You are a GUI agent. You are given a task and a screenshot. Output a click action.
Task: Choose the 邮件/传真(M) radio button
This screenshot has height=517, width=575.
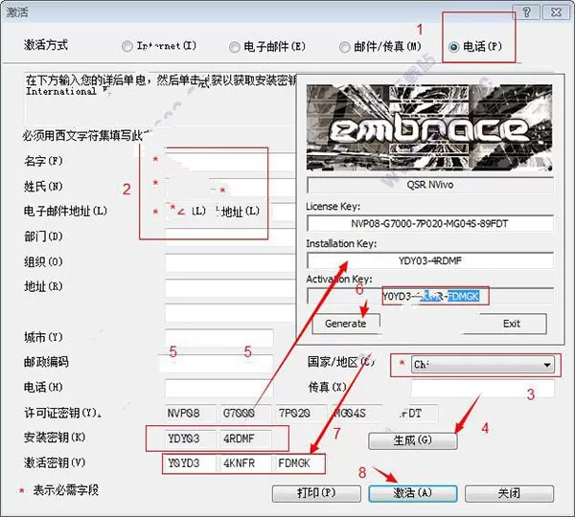344,47
